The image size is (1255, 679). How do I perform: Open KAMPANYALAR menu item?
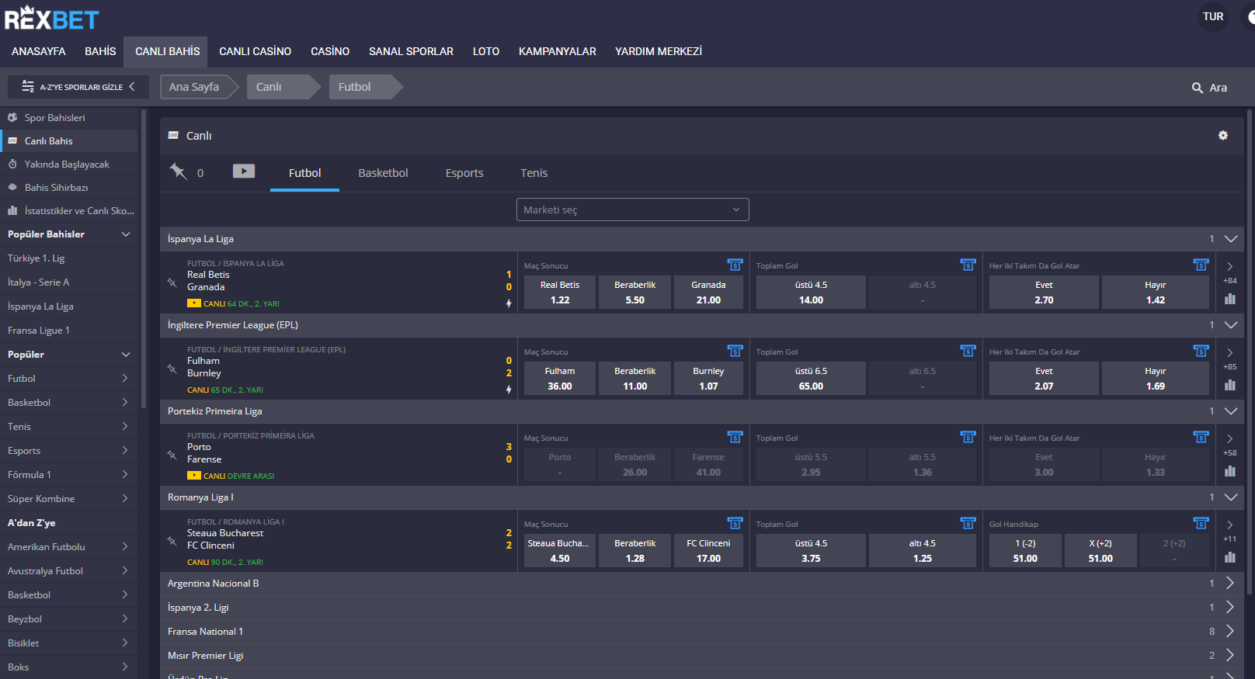coord(558,51)
